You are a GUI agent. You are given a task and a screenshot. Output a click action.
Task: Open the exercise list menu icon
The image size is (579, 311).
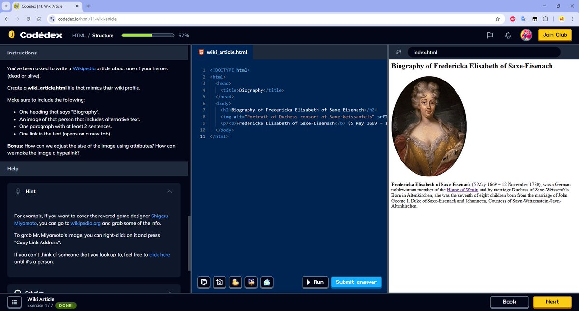pyautogui.click(x=14, y=302)
